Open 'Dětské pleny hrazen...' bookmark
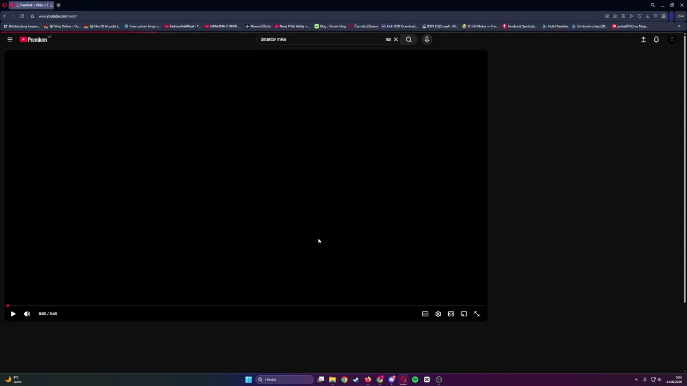The height and width of the screenshot is (386, 687). tap(21, 26)
